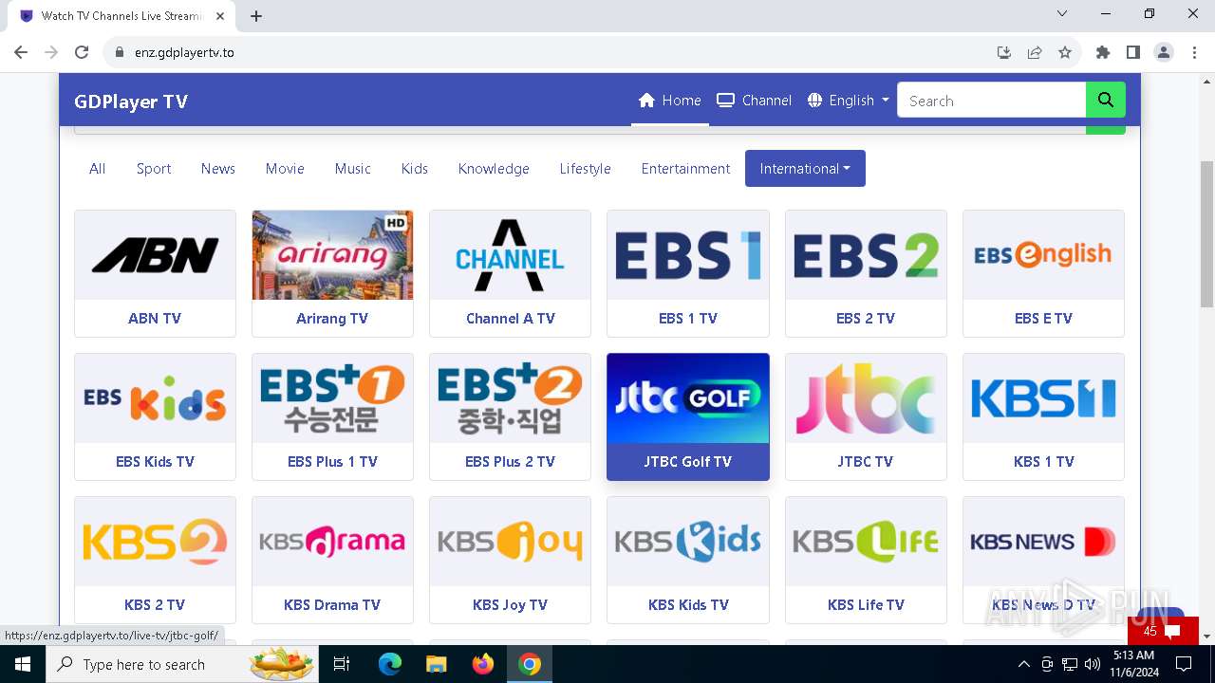Open the JTBC Golf logo image

pos(688,398)
